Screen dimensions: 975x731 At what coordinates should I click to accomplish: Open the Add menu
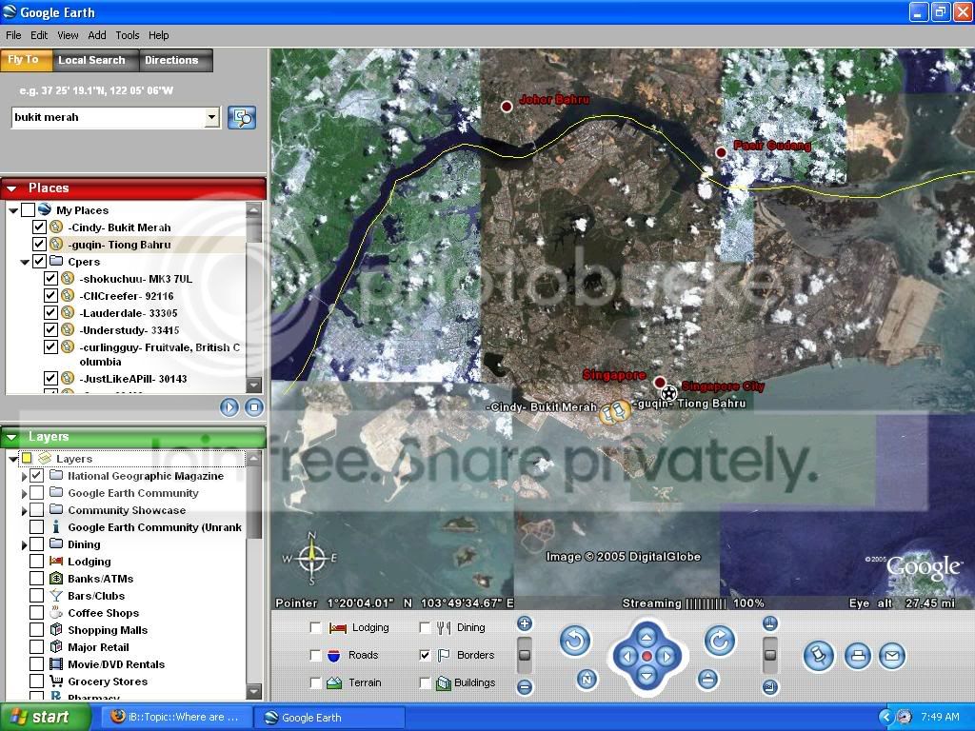[x=97, y=35]
